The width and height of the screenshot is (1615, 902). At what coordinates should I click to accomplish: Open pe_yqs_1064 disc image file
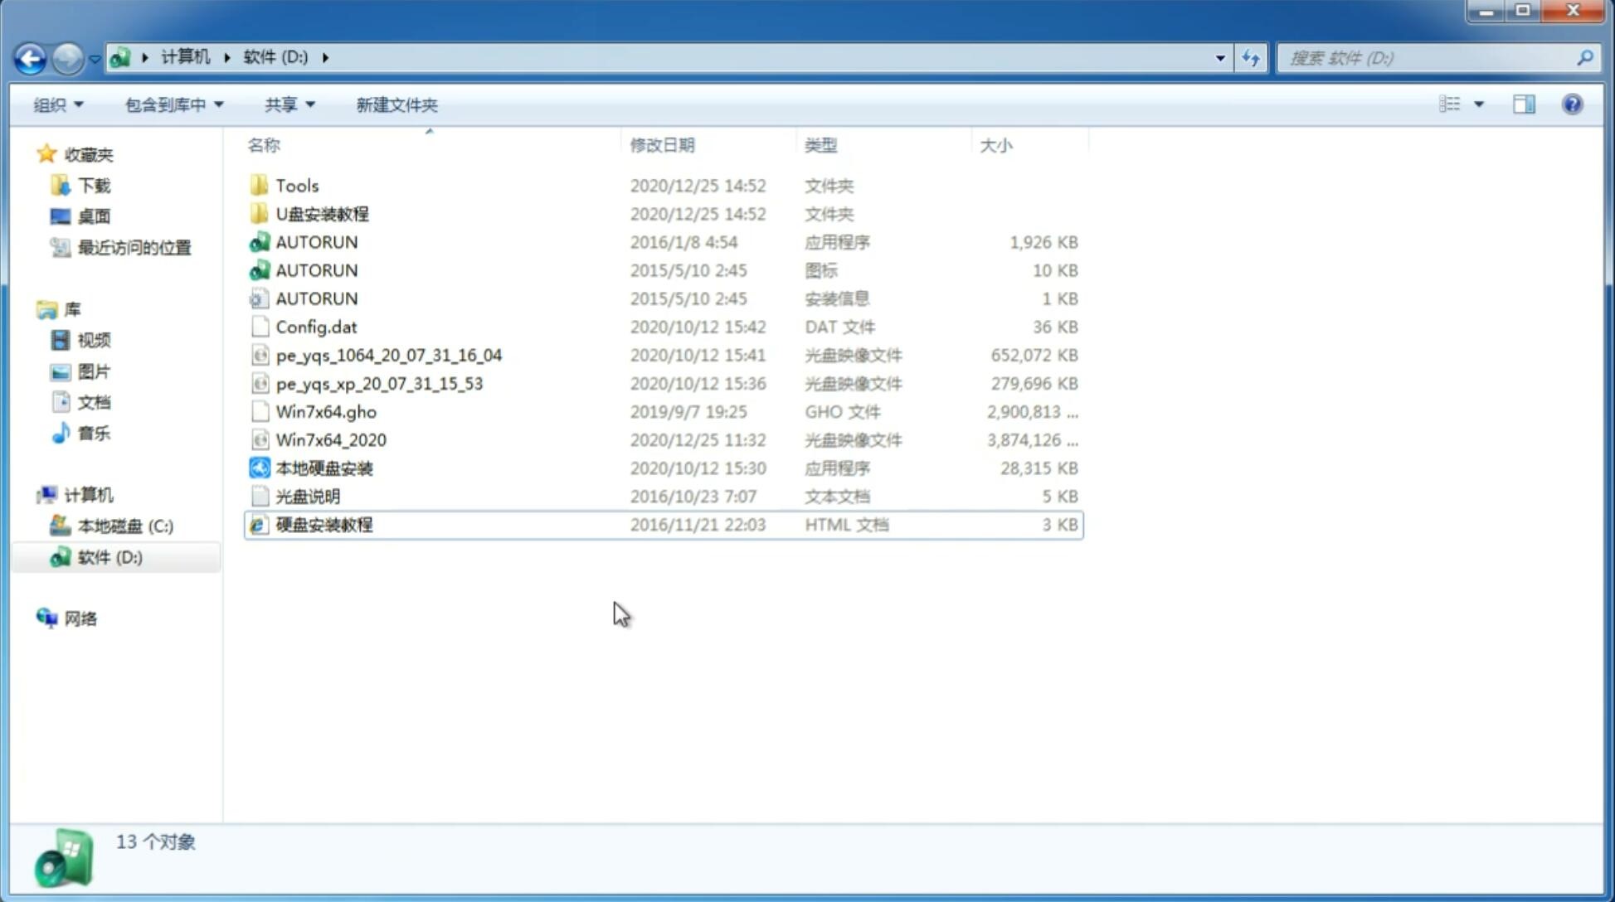coord(388,355)
